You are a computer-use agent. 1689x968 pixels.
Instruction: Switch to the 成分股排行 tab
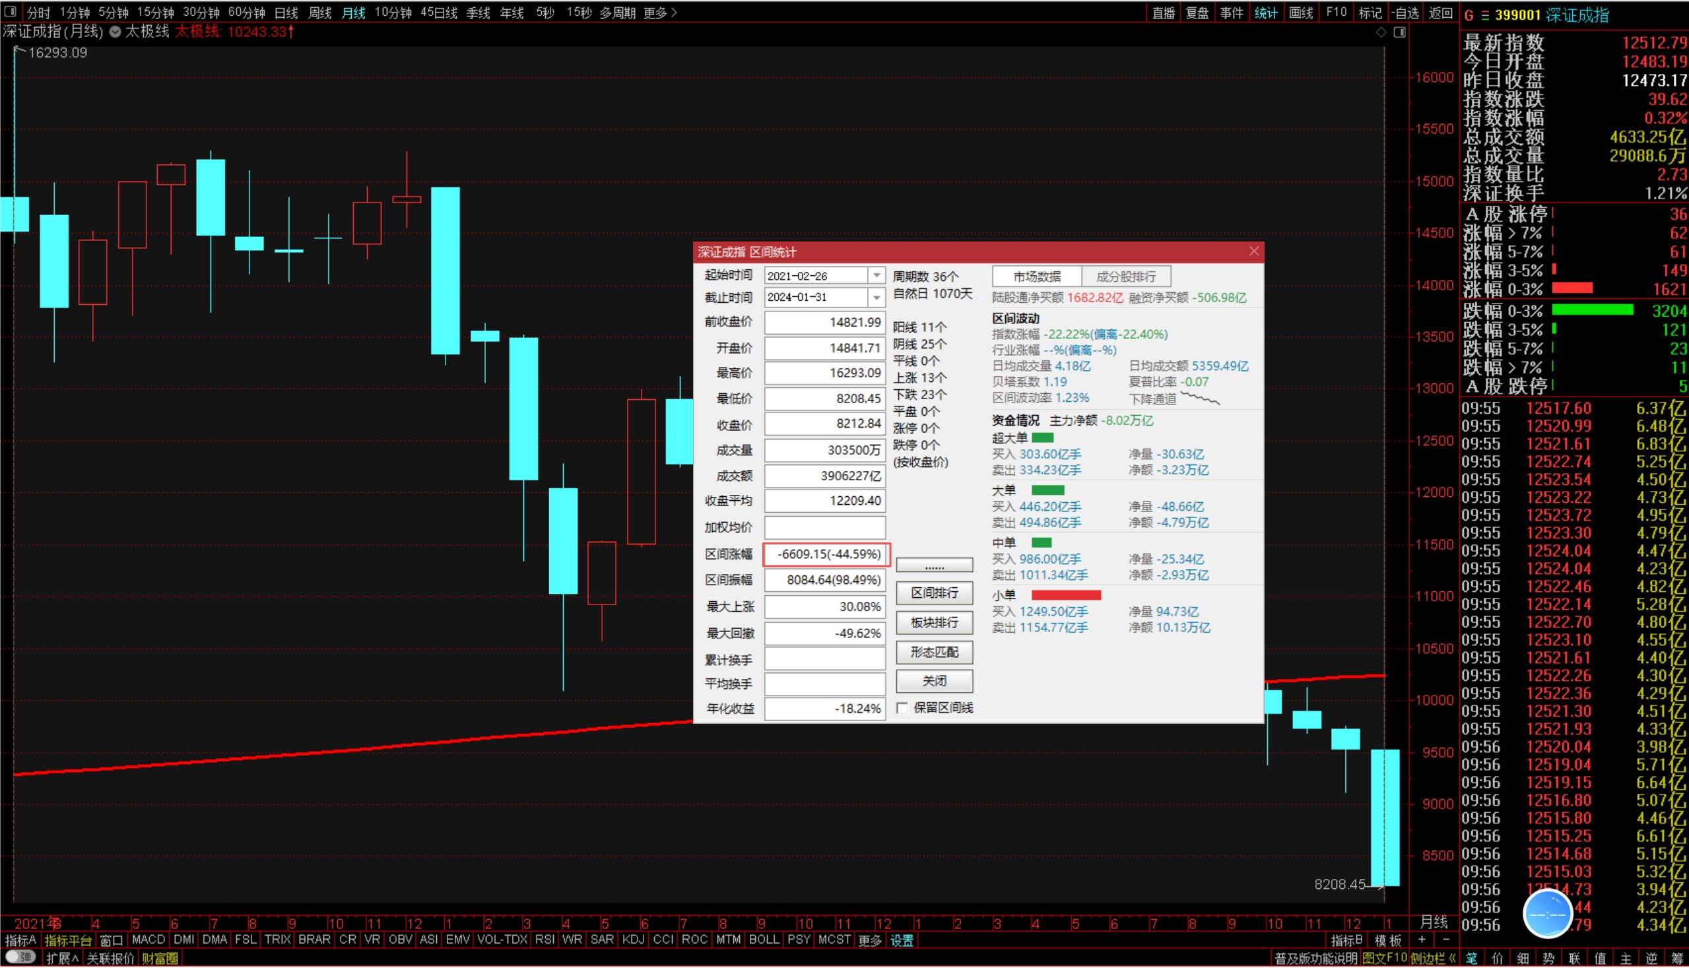tap(1125, 276)
